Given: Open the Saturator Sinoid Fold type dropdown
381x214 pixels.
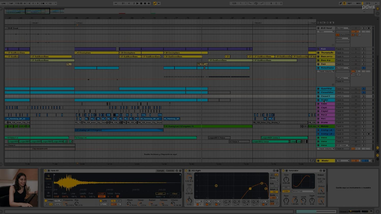Looking at the screenshot, I should (x=303, y=191).
